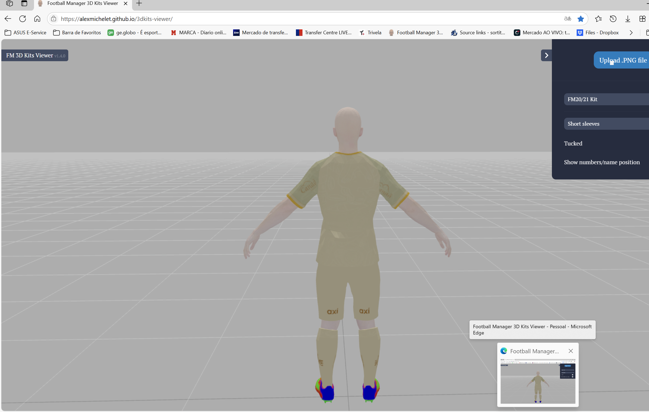Open the FM20/21 Kit dropdown

pos(607,99)
